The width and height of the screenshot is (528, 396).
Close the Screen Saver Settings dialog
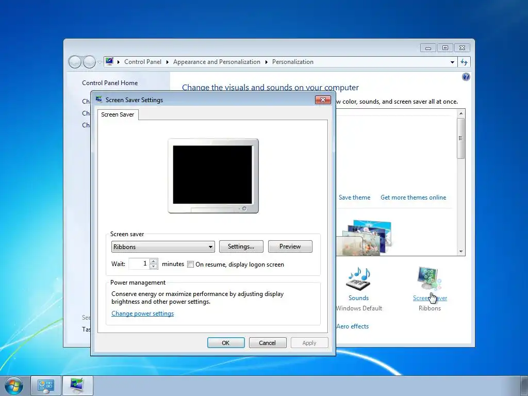pyautogui.click(x=323, y=100)
